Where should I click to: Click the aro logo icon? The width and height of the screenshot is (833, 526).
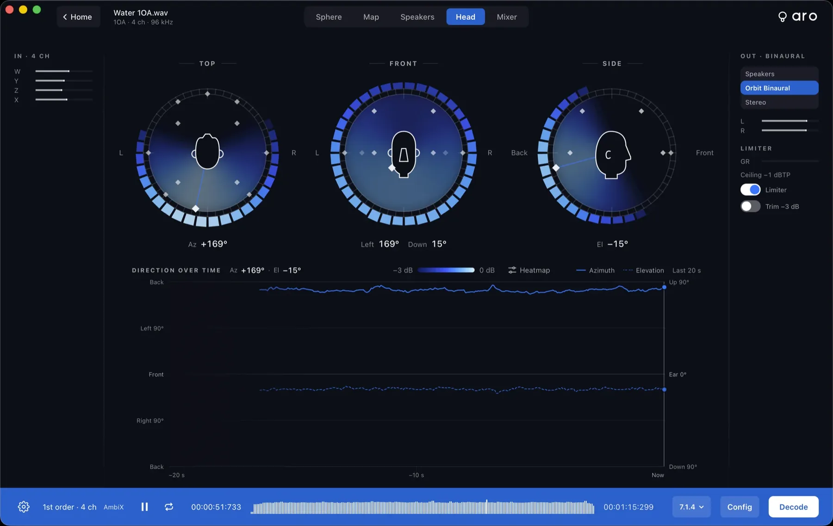pos(782,17)
